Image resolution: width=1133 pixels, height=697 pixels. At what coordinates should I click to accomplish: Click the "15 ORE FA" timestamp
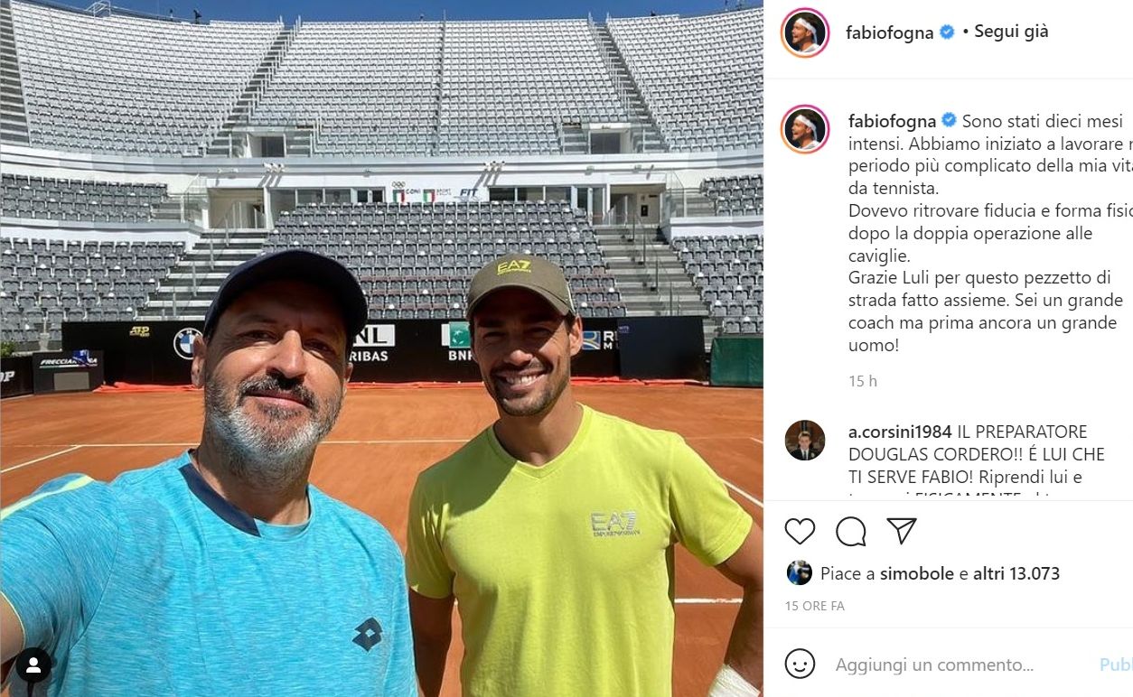point(814,606)
